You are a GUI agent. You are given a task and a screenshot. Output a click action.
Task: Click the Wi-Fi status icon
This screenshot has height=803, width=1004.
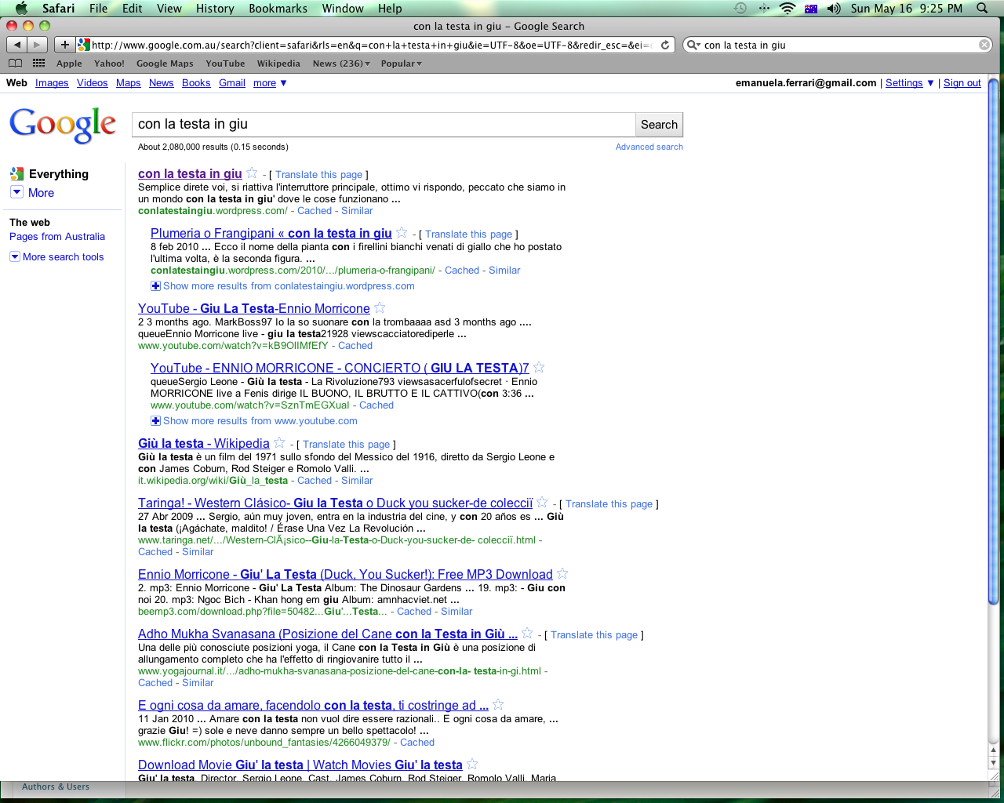pyautogui.click(x=787, y=9)
